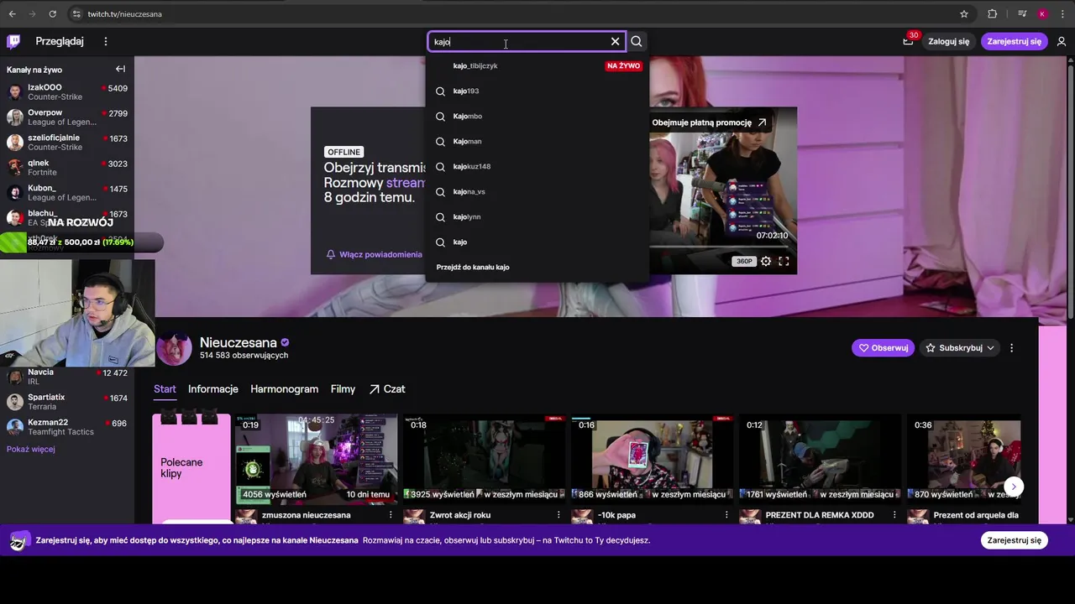Run the search with the magnifier button

click(637, 41)
